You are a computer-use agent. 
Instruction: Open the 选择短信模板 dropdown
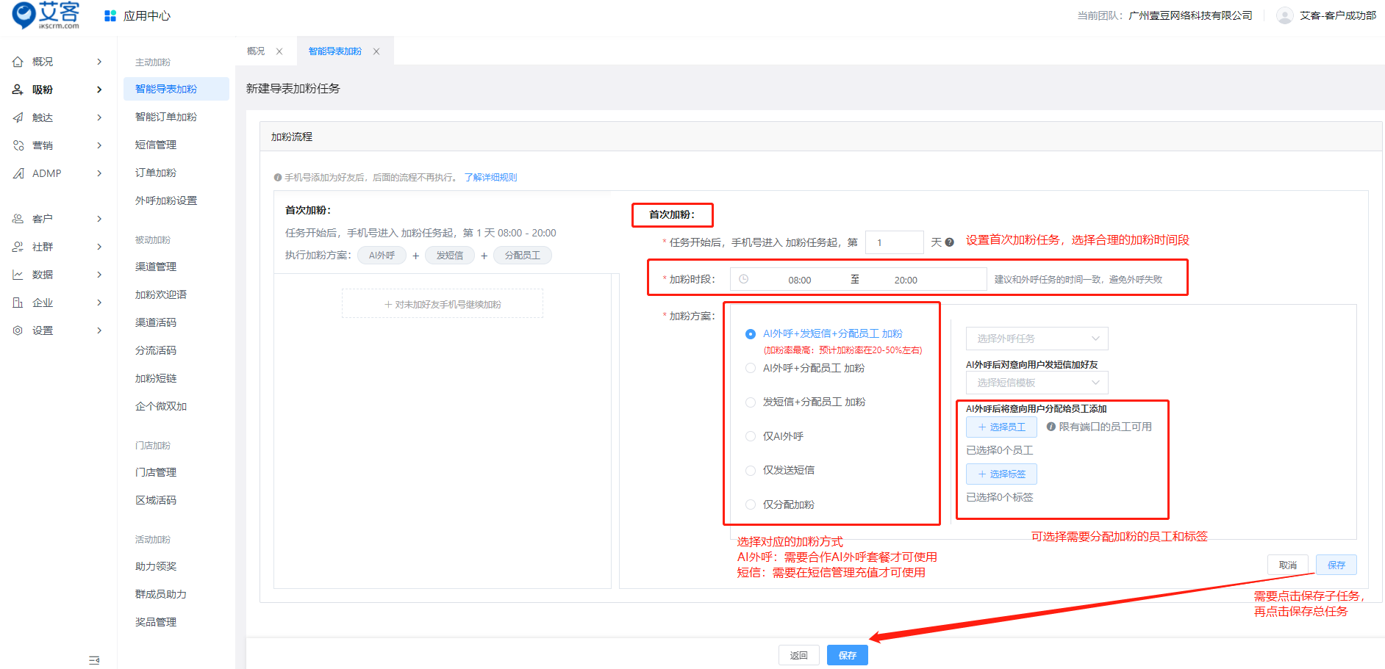(x=1037, y=383)
